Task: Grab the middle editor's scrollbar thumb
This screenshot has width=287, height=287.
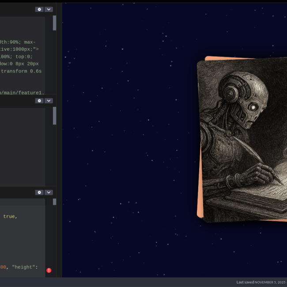Action: pyautogui.click(x=55, y=116)
